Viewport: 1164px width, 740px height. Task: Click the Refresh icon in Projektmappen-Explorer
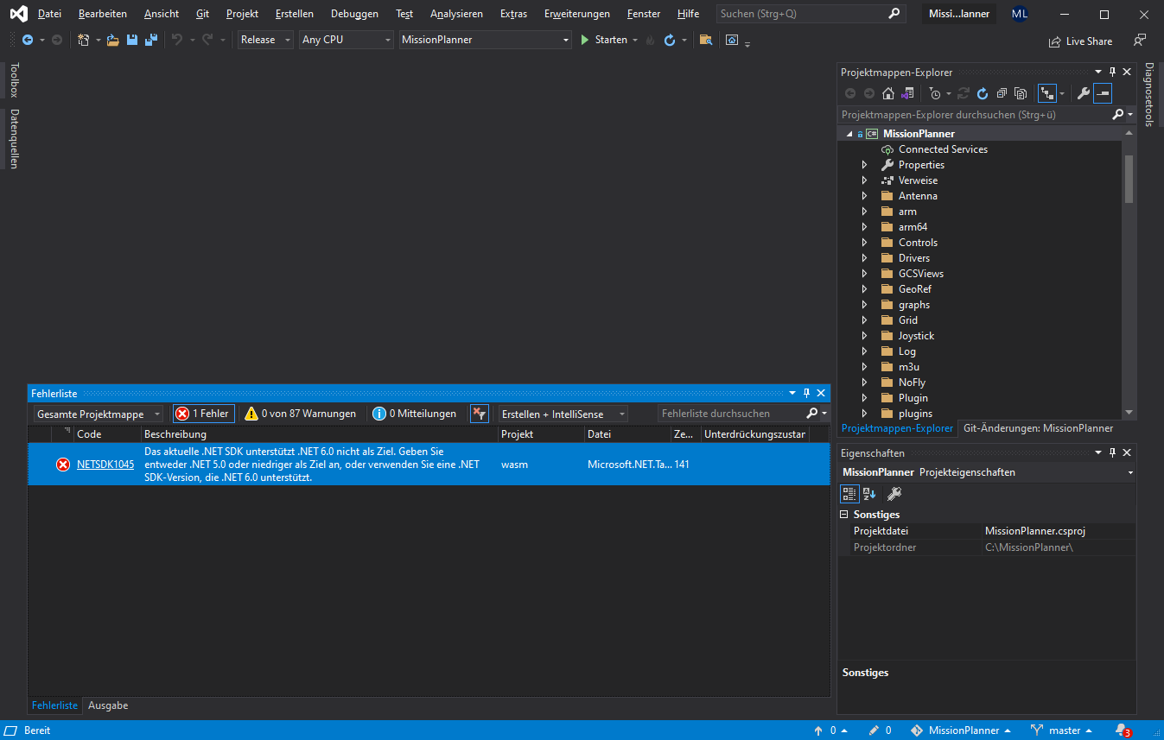click(x=982, y=93)
